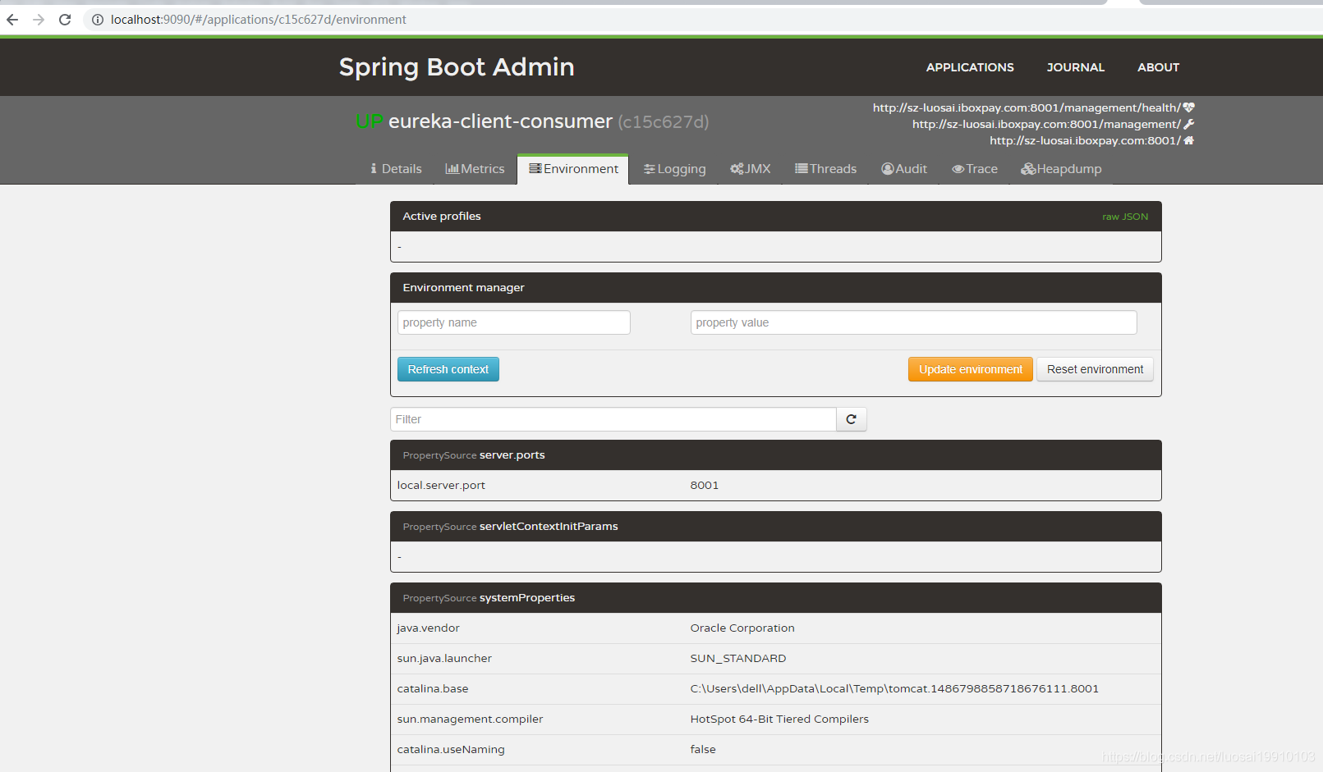
Task: Click the Active profiles header
Action: (x=776, y=217)
